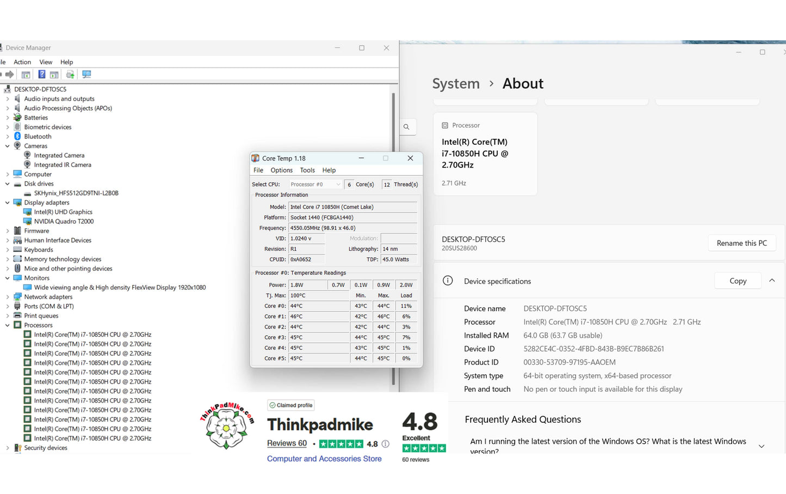Collapse the Device specifications section chevron
This screenshot has width=786, height=494.
pos(772,281)
